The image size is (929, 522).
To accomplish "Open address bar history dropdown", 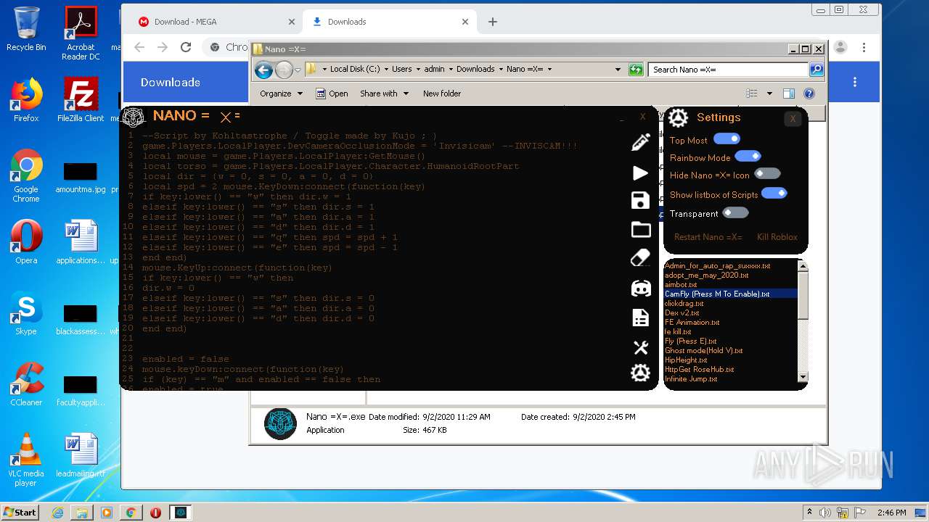I will [x=618, y=70].
